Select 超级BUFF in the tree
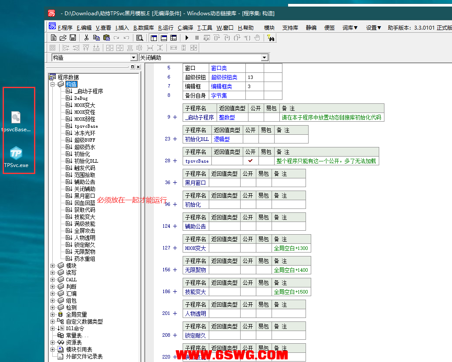Viewport: 452px width, 362px height. pos(85,140)
